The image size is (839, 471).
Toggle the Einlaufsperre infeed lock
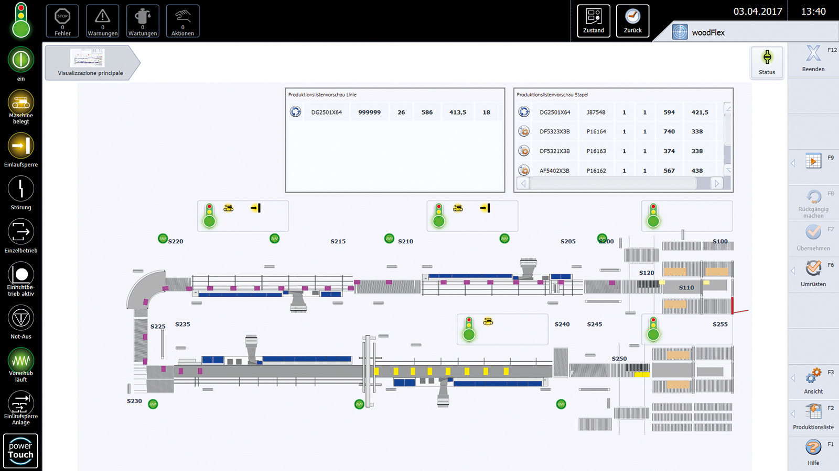(21, 146)
